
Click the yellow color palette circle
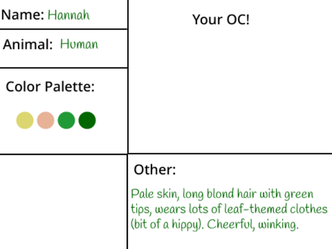pos(25,120)
